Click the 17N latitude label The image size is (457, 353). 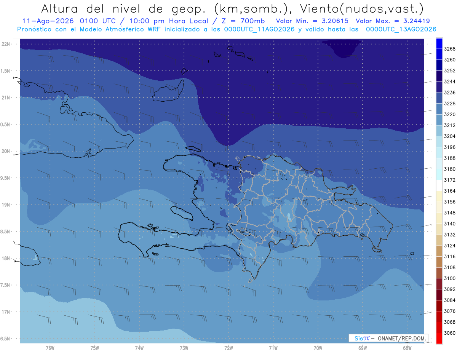6,312
